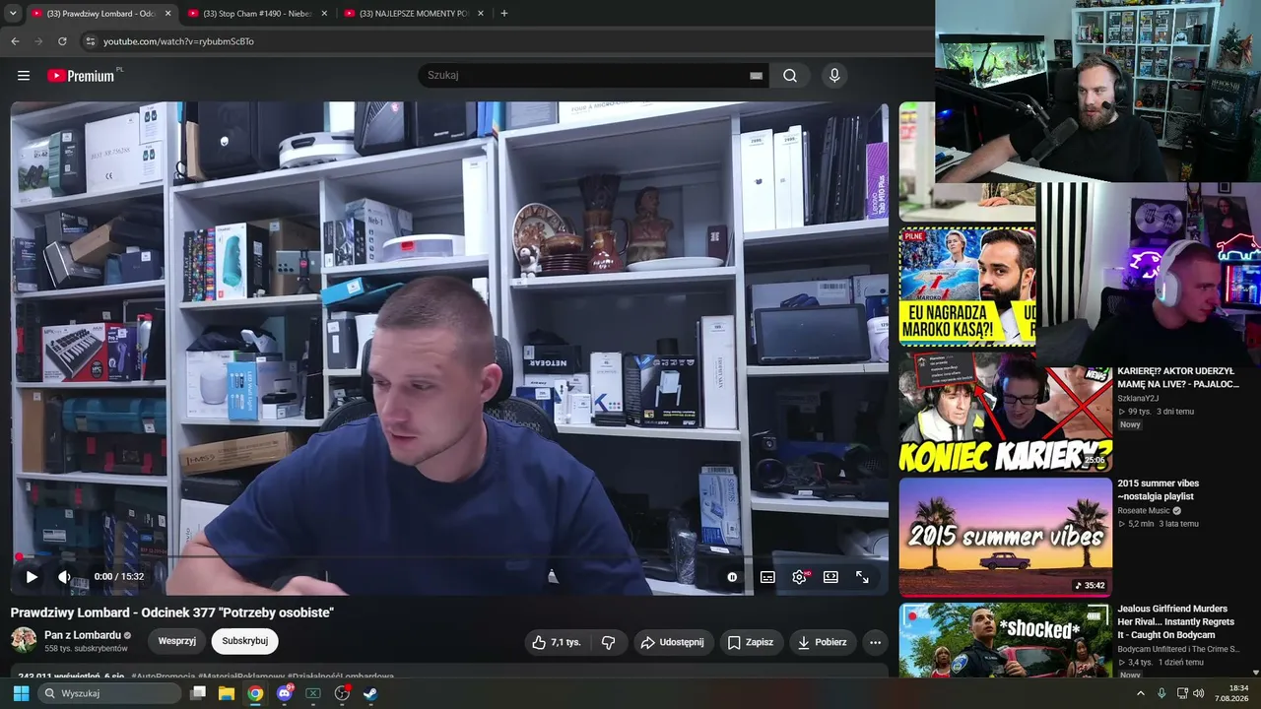Image resolution: width=1261 pixels, height=709 pixels.
Task: Open 2015 summer vibes nostalgia playlist title
Action: click(x=1159, y=489)
